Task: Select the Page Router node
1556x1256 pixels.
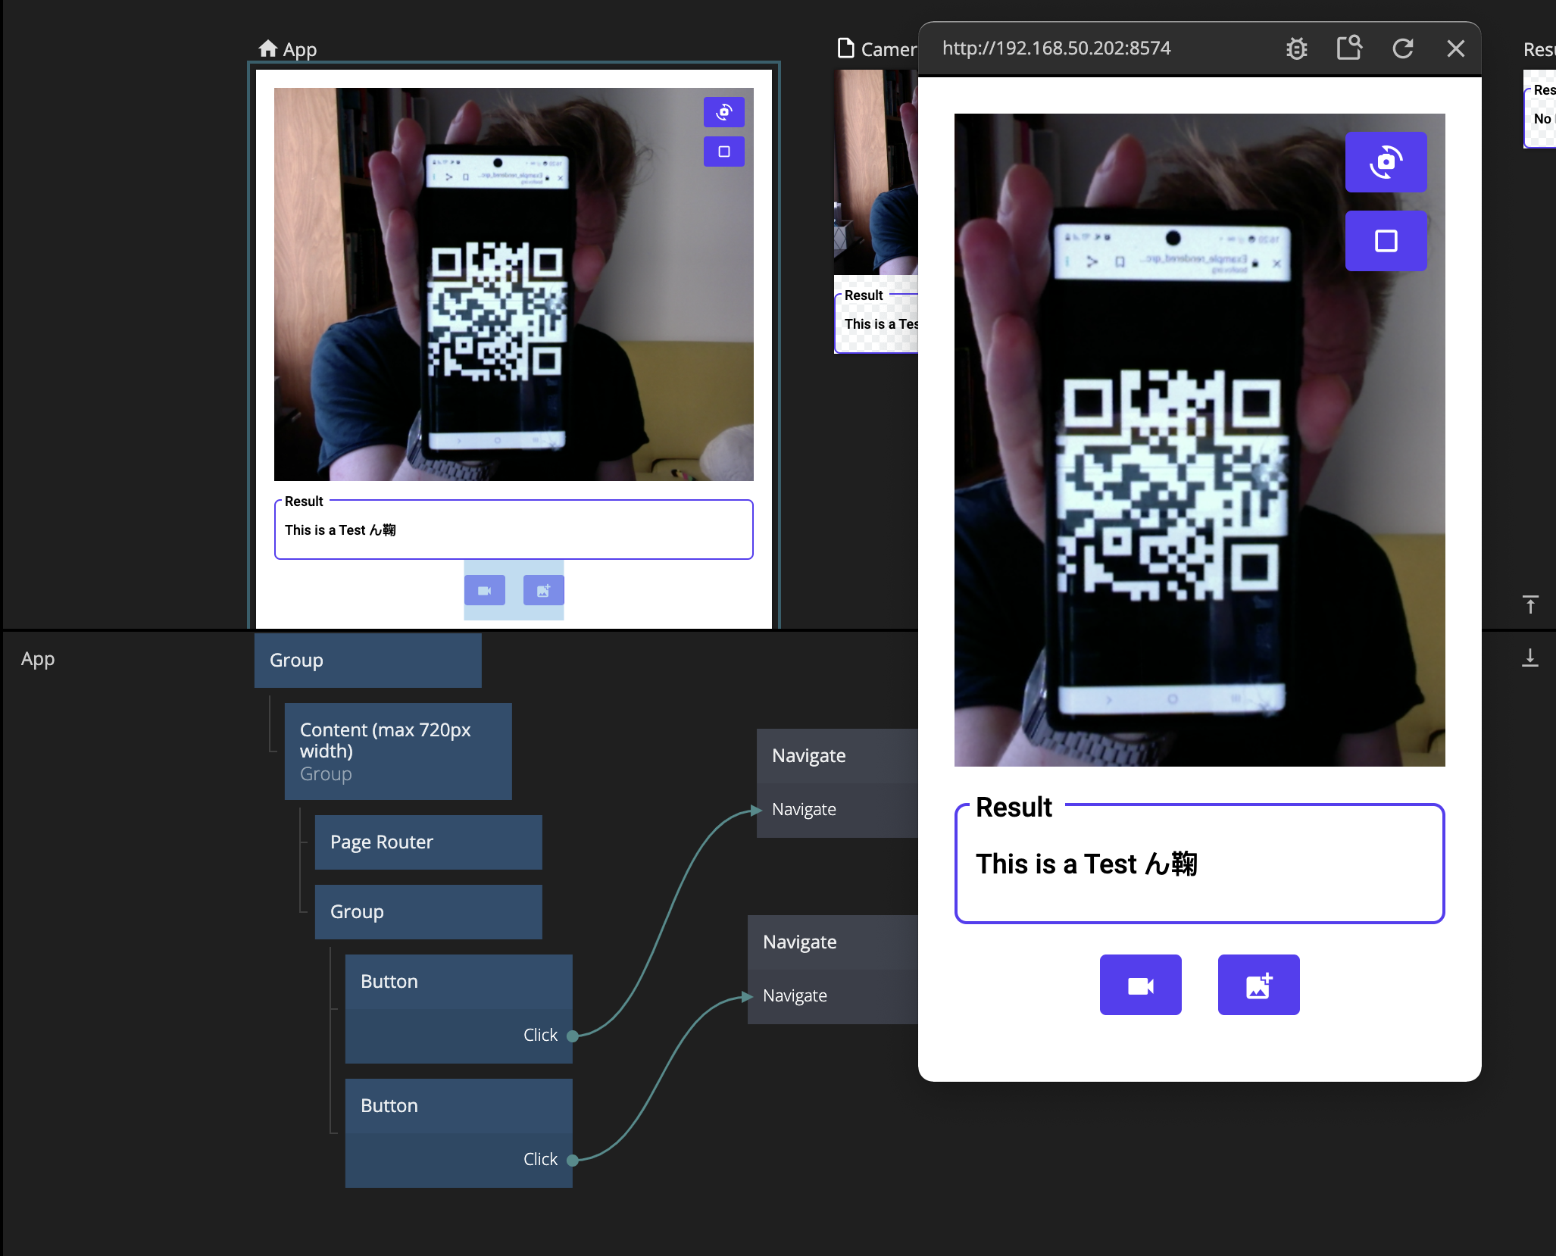Action: [x=428, y=842]
